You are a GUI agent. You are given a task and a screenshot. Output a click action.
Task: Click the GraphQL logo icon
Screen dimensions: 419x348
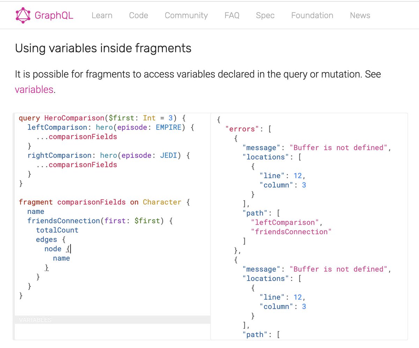pos(23,15)
